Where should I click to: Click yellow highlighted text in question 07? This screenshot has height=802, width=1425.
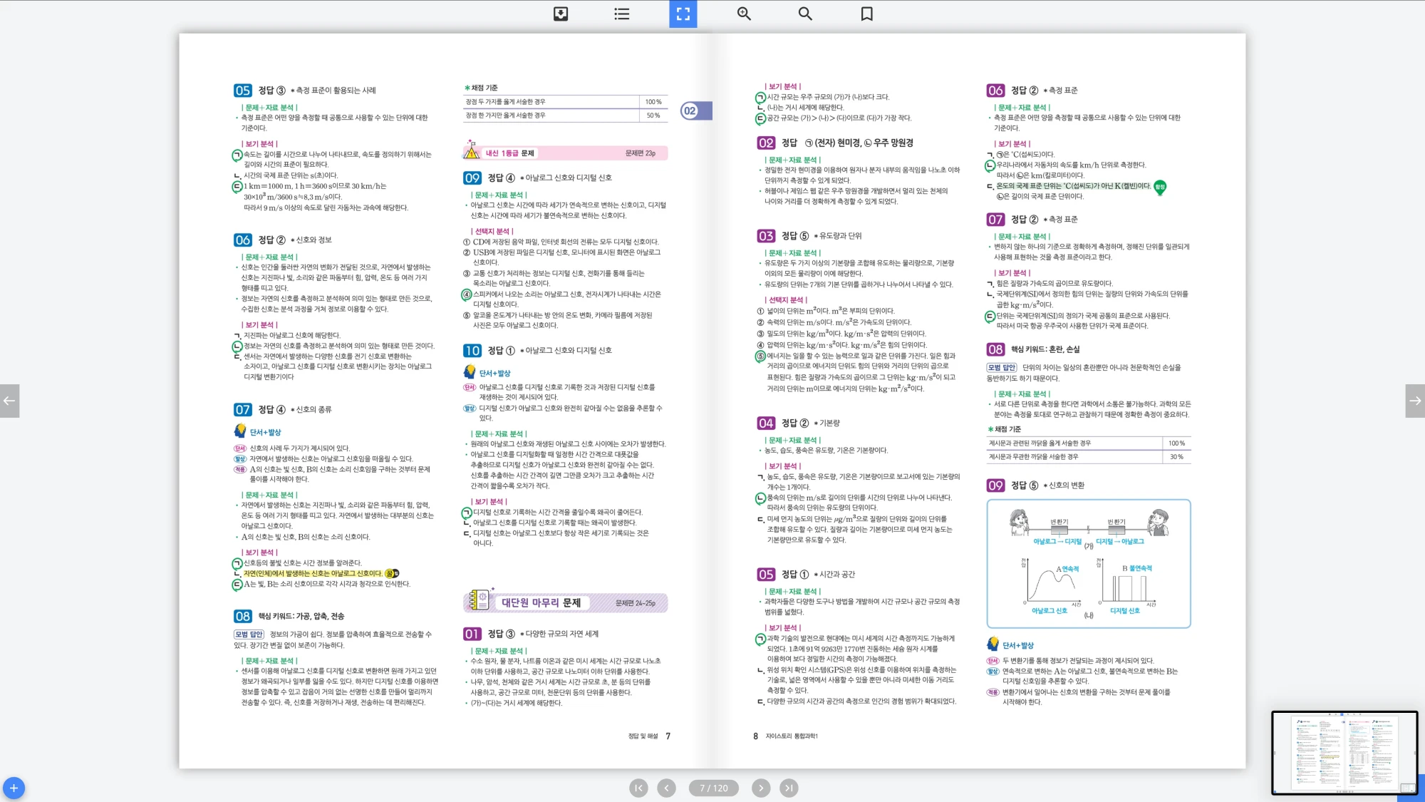tap(313, 573)
